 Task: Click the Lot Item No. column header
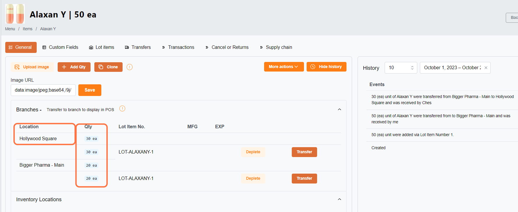132,127
